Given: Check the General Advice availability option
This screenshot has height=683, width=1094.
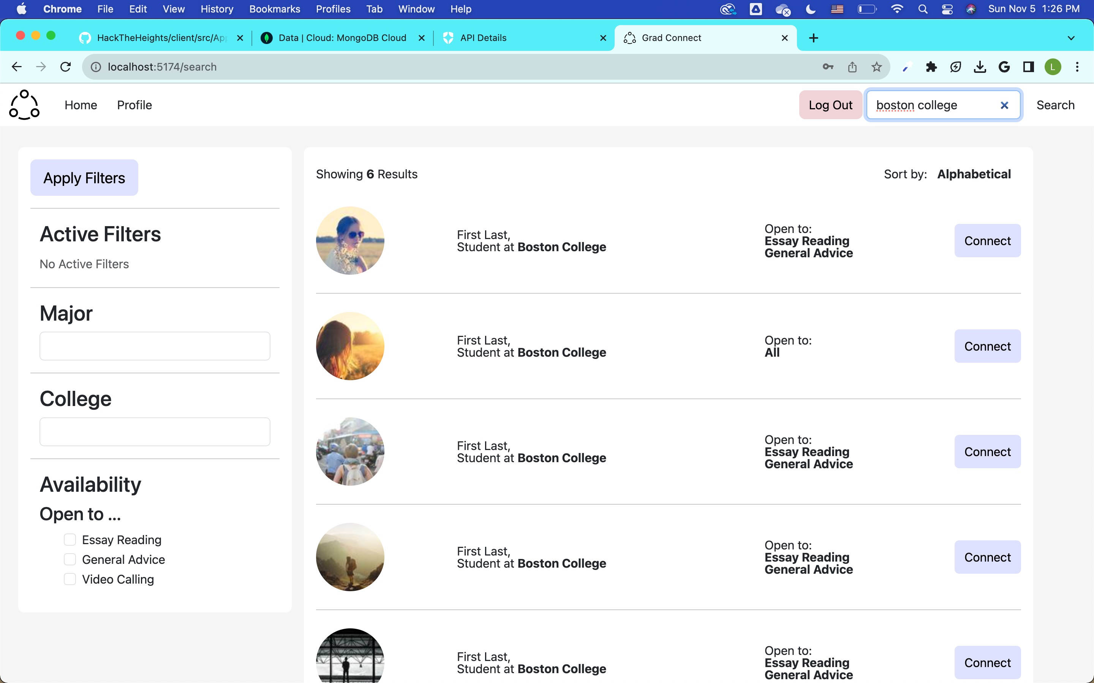Looking at the screenshot, I should tap(70, 559).
